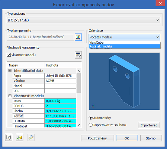Open the Typ souboru IFC dropdown
167x149 pixels.
click(83, 20)
